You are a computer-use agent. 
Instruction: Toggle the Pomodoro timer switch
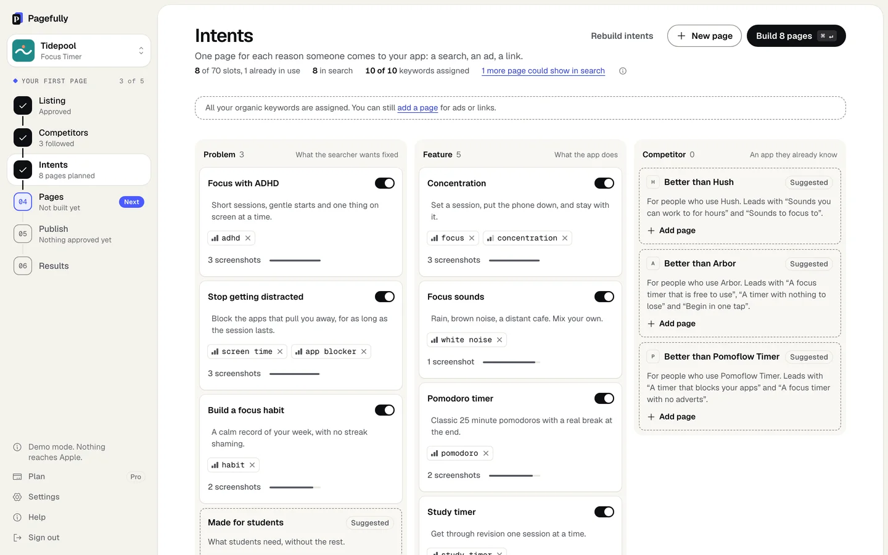pyautogui.click(x=604, y=398)
